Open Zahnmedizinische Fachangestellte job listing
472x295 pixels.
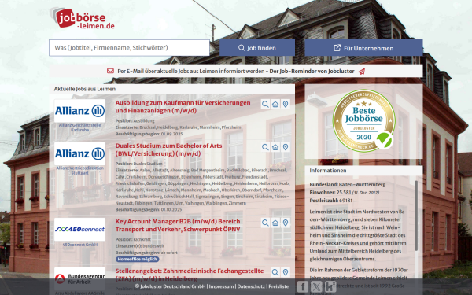(x=190, y=275)
